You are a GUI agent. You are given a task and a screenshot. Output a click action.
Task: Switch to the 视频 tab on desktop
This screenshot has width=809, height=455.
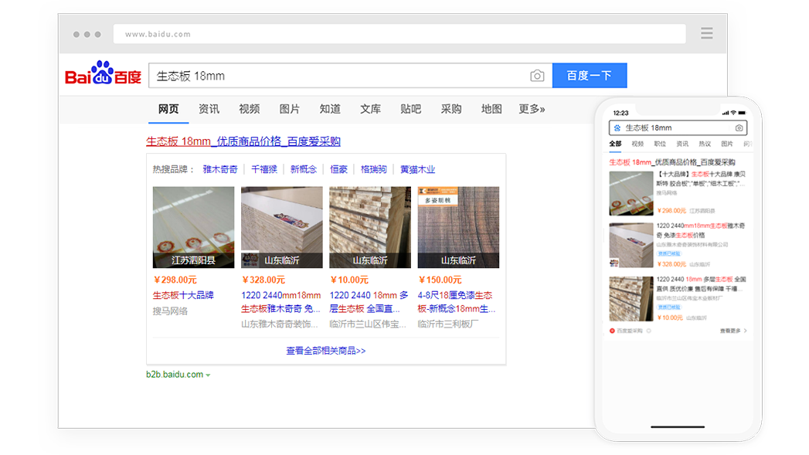pyautogui.click(x=250, y=109)
